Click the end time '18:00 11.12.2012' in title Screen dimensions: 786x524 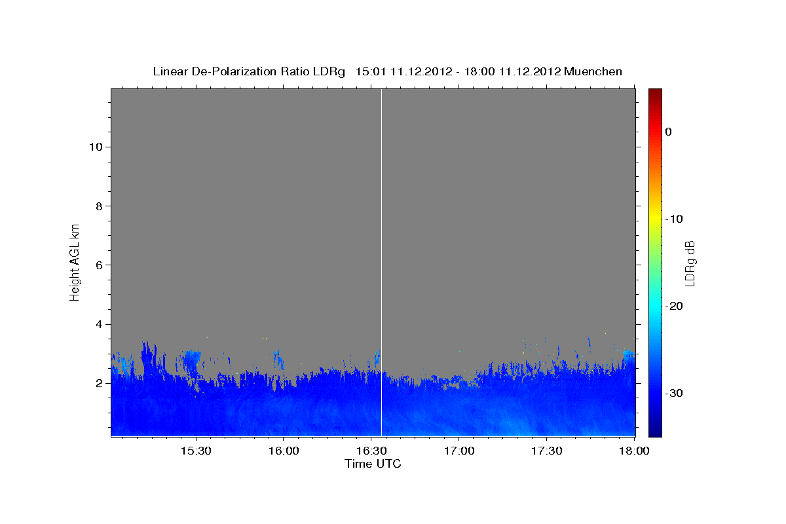tap(512, 71)
